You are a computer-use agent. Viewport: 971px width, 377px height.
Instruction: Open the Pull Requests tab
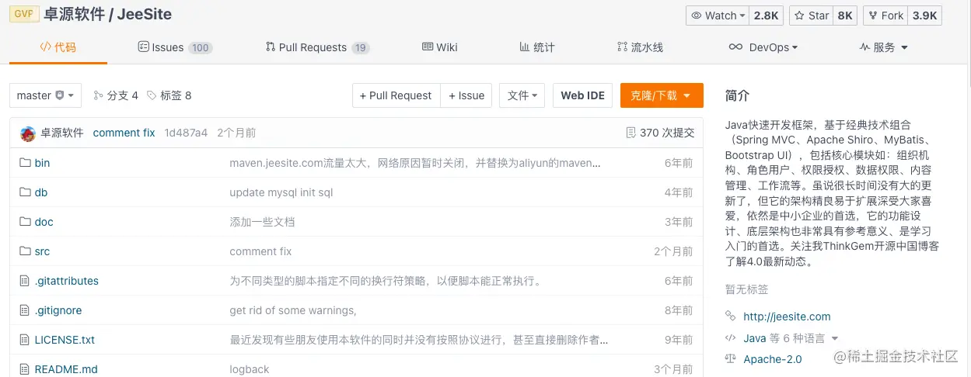click(x=317, y=47)
